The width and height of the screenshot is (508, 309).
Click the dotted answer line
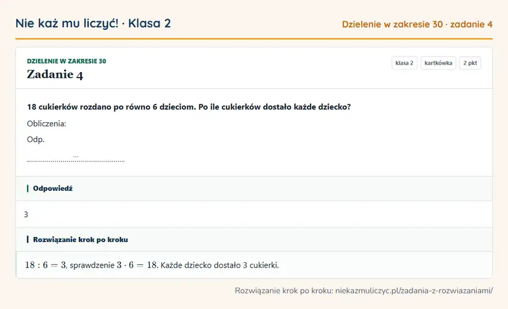click(x=76, y=160)
